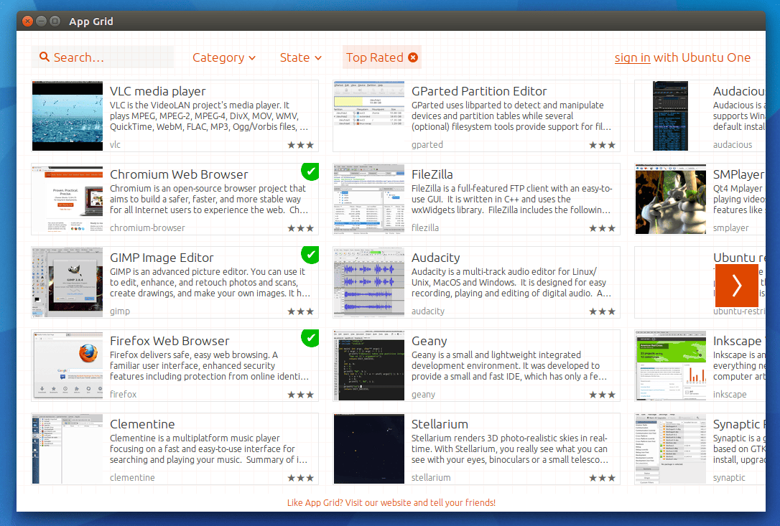Click Firefox's green installed checkmark badge
Image resolution: width=780 pixels, height=526 pixels.
click(310, 338)
